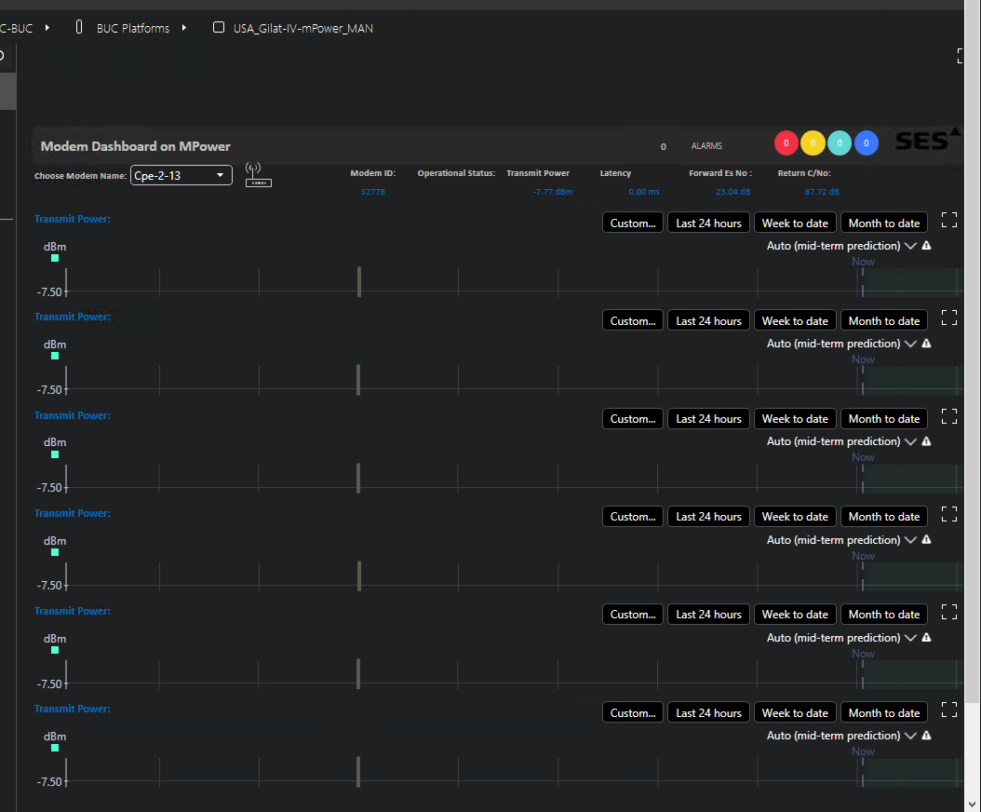Click Custom... on the first chart
Image resolution: width=981 pixels, height=812 pixels.
(633, 223)
